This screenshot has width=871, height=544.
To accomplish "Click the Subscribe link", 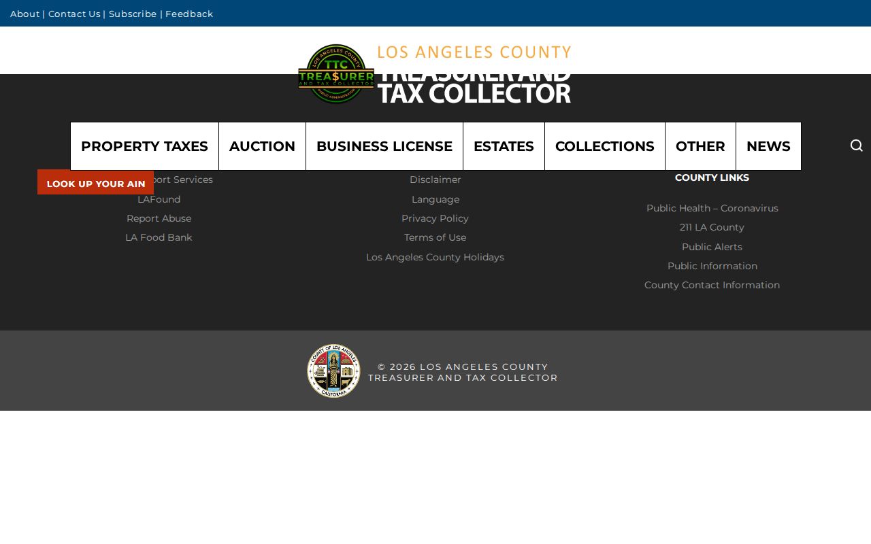I will point(133,14).
